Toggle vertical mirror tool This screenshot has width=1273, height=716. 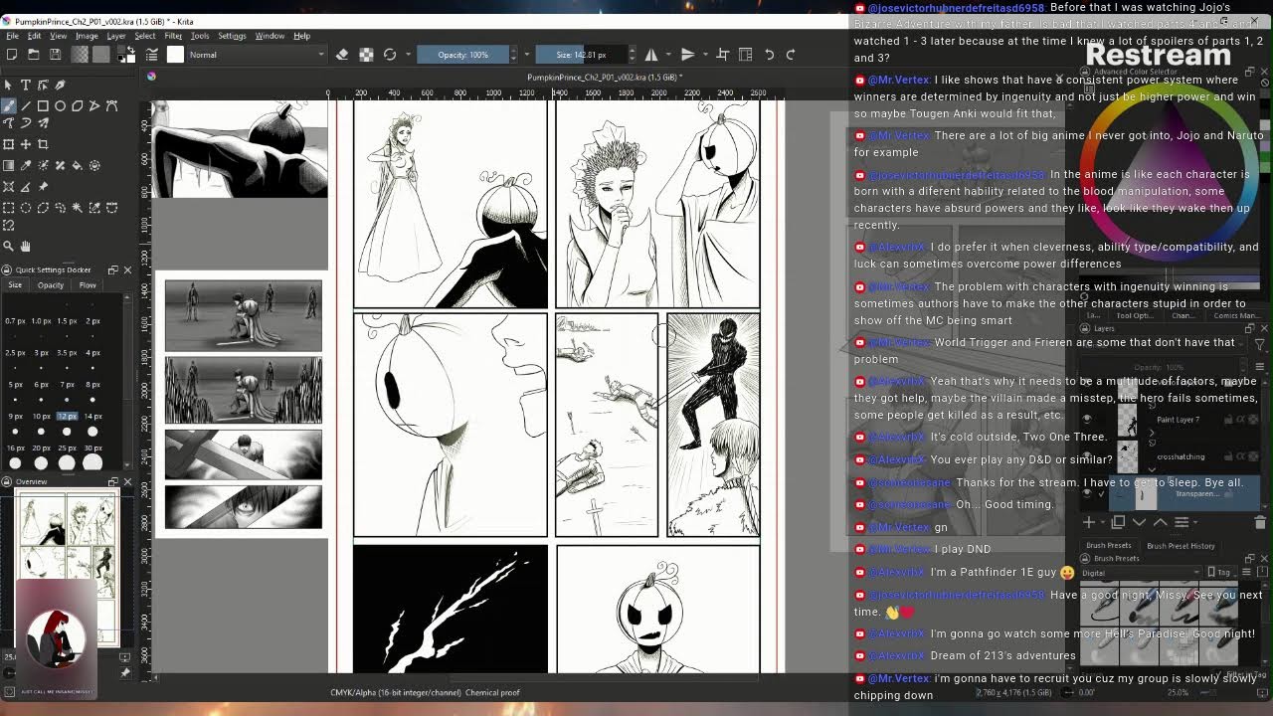pyautogui.click(x=687, y=55)
